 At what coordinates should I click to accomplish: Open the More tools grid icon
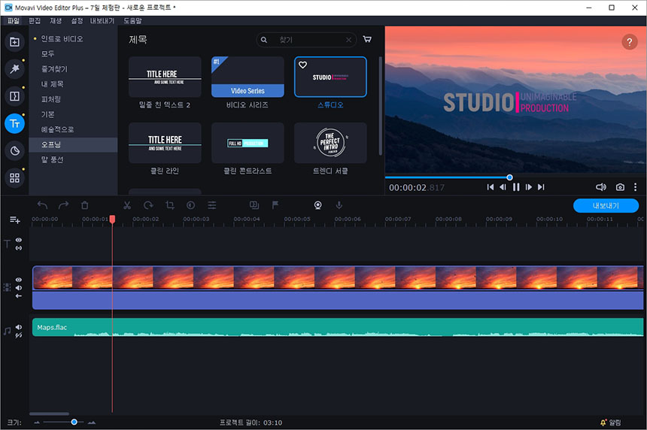pos(14,178)
